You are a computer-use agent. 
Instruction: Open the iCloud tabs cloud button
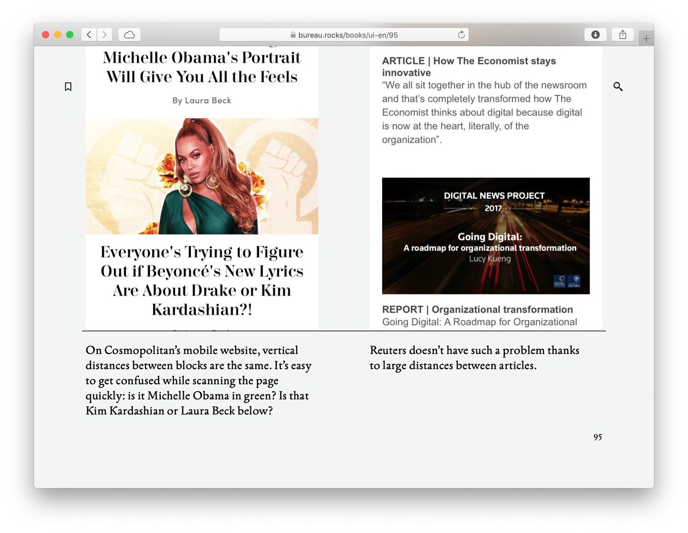tap(129, 34)
